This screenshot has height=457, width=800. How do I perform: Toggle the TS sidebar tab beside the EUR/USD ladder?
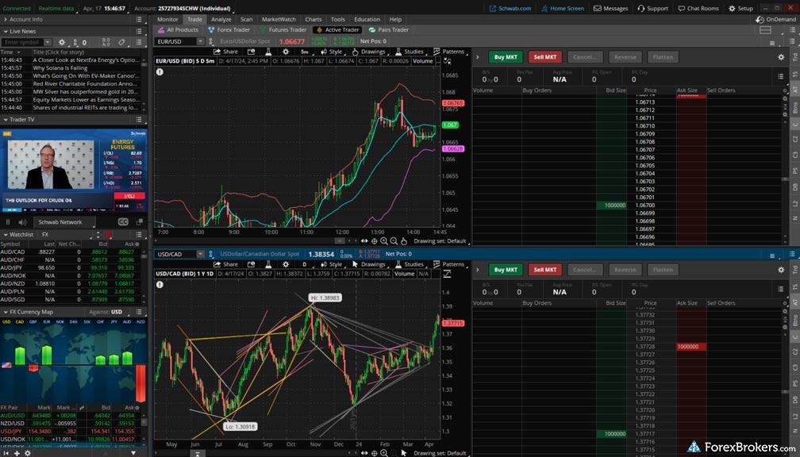[795, 74]
